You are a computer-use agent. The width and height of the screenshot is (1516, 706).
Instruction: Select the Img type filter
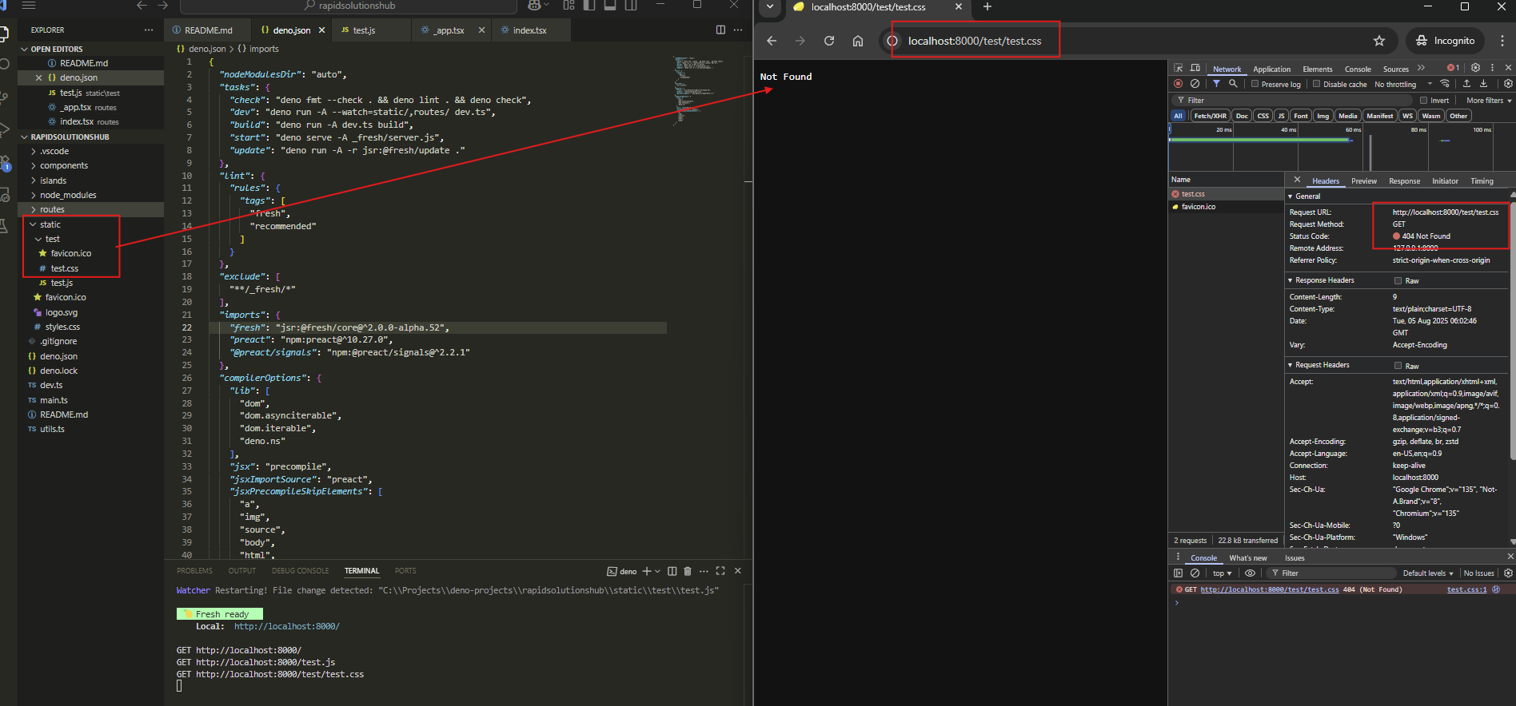(x=1323, y=116)
